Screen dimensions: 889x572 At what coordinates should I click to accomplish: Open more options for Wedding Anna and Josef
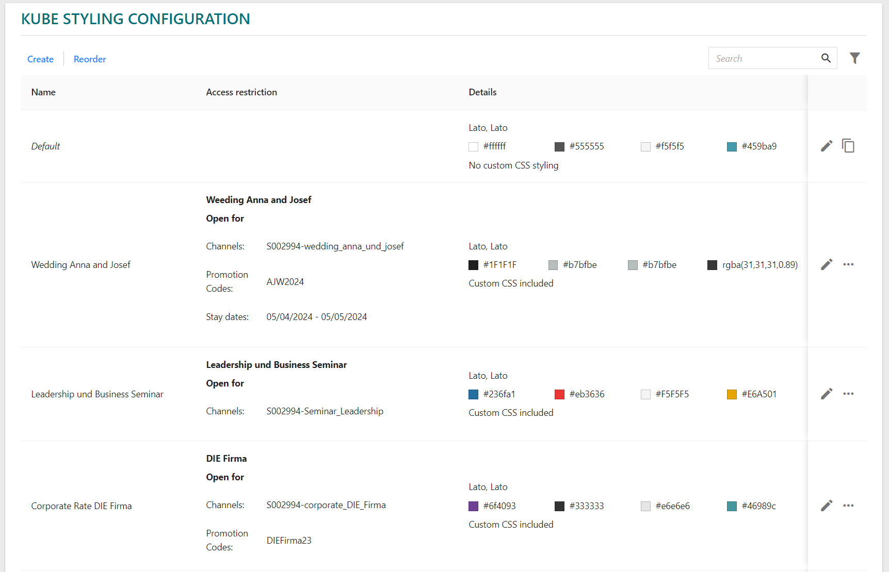[848, 264]
